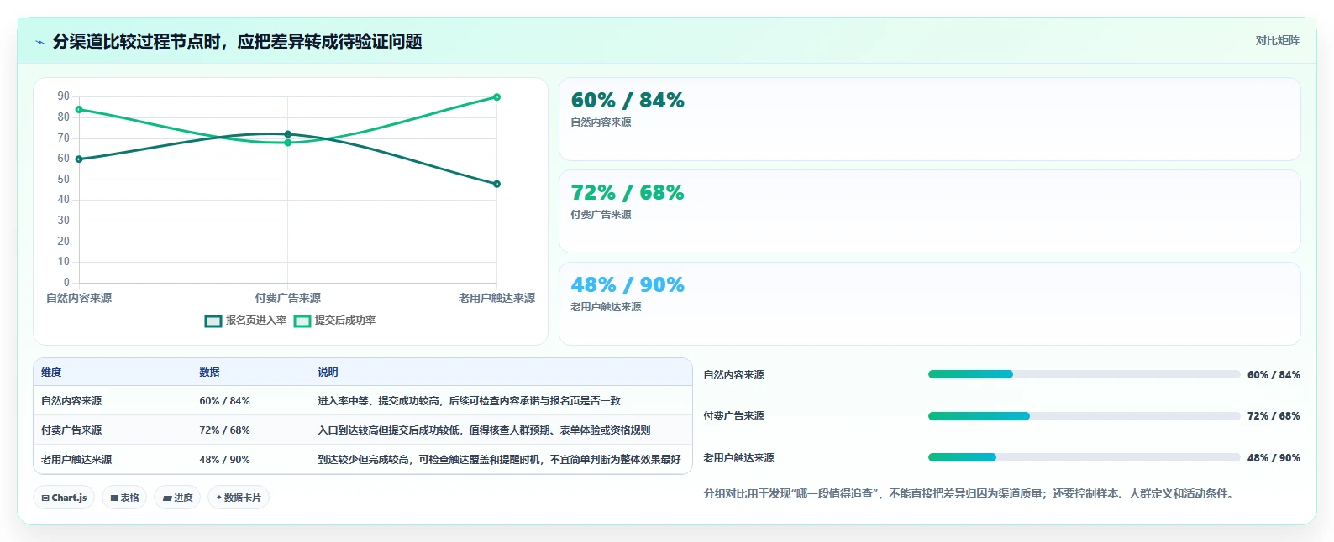Click the 付费广告来源 caption under 72% / 68%
This screenshot has width=1334, height=542.
[601, 215]
